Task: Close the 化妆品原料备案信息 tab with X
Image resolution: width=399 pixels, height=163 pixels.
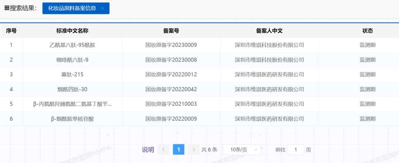Action: 103,8
